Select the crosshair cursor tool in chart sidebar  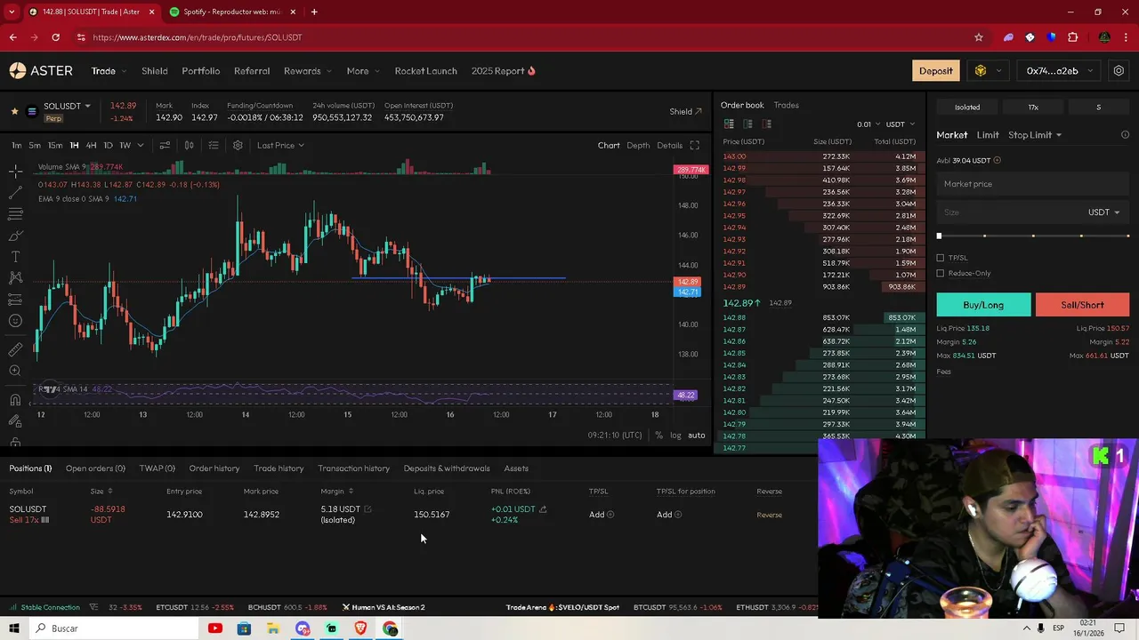(15, 171)
